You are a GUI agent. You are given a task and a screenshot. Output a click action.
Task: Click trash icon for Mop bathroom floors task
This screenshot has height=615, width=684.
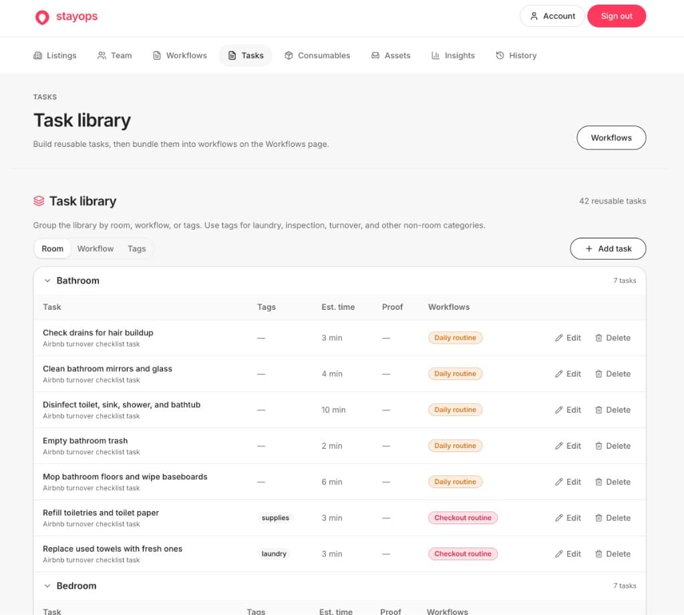click(598, 481)
